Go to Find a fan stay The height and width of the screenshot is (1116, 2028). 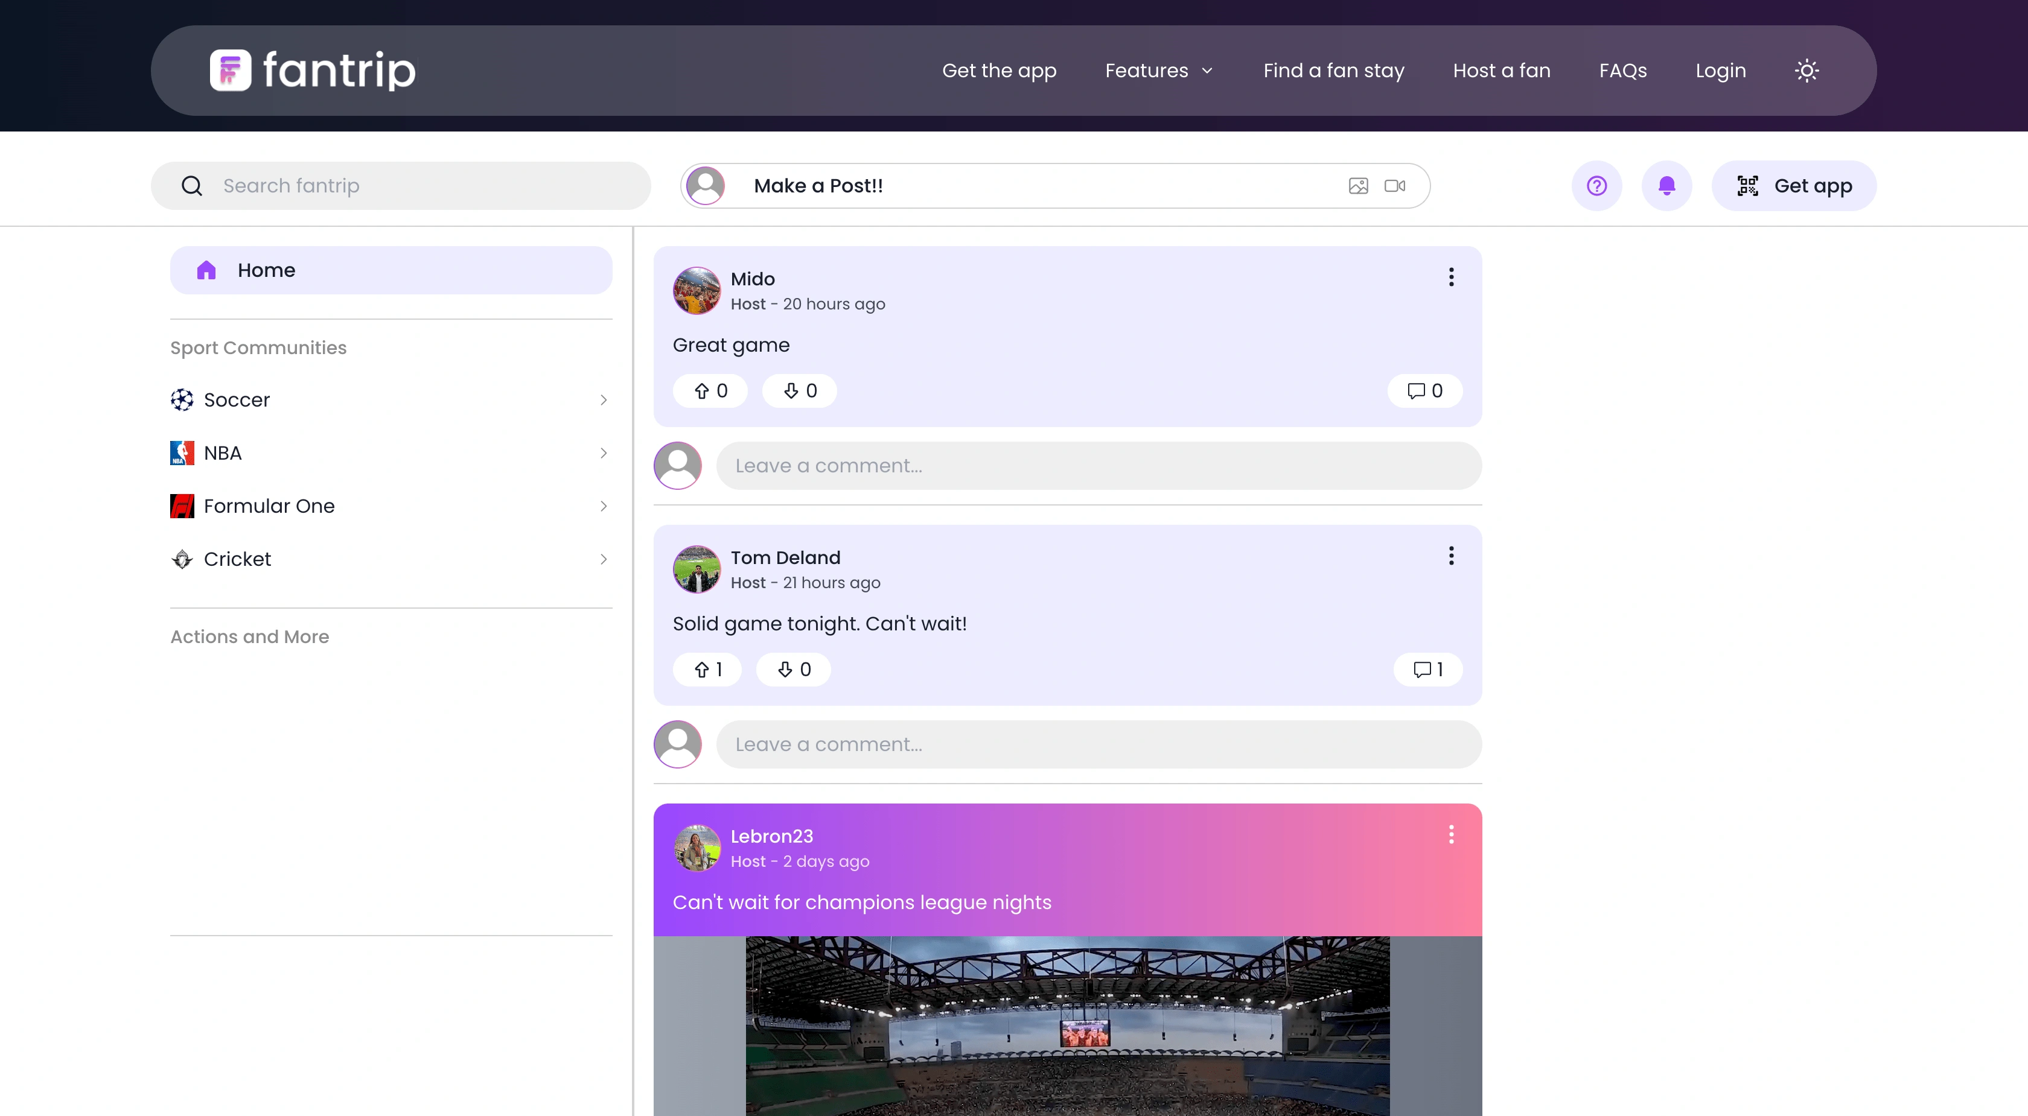(1334, 71)
